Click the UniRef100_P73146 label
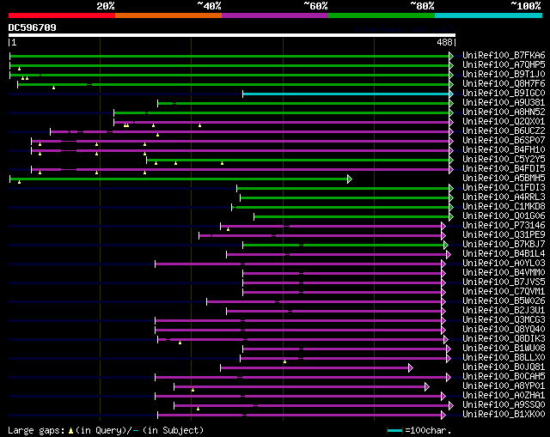The image size is (550, 437). (x=504, y=225)
